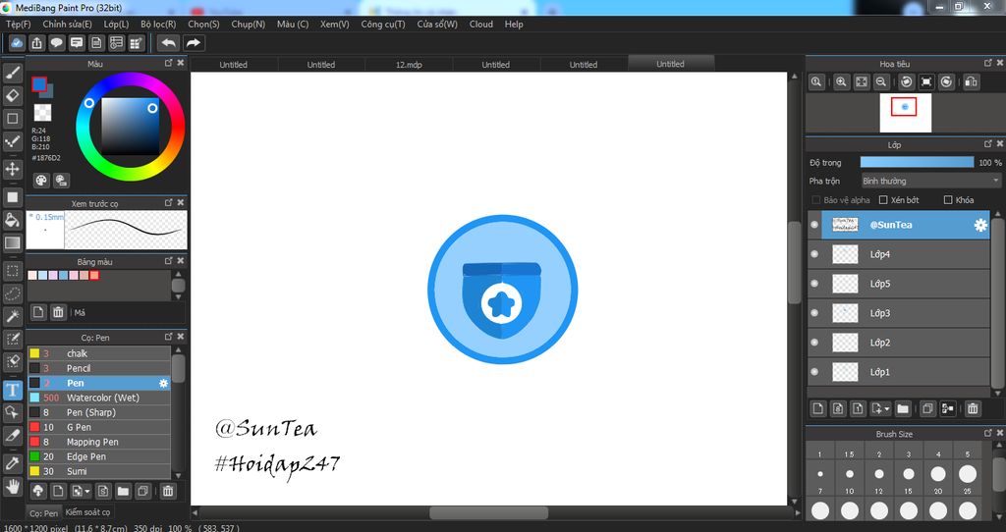Click the speech bubble icon in toolbar
This screenshot has height=532, width=1006.
tap(57, 43)
